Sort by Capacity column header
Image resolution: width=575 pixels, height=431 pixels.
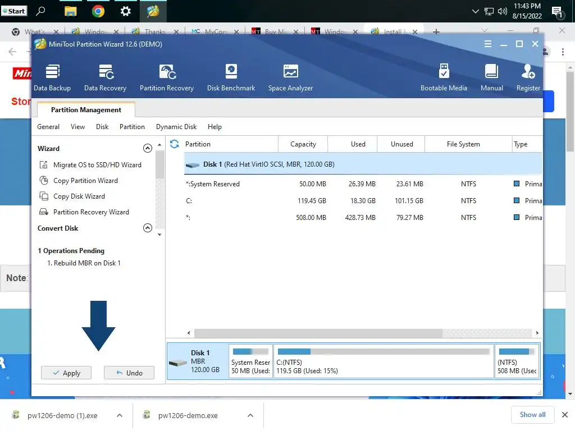pyautogui.click(x=303, y=144)
